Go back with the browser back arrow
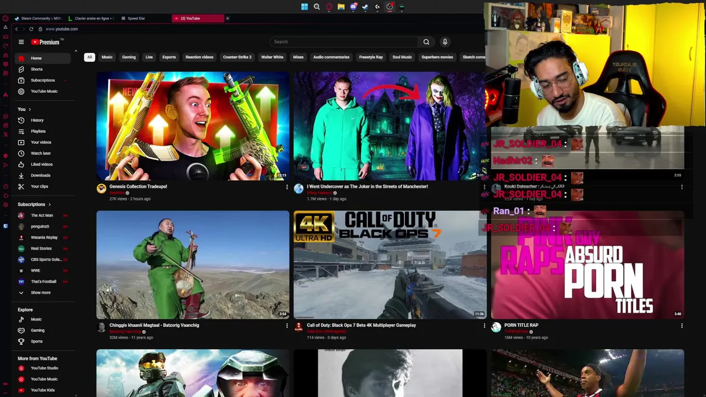Screen dimensions: 706x397 click(17, 29)
